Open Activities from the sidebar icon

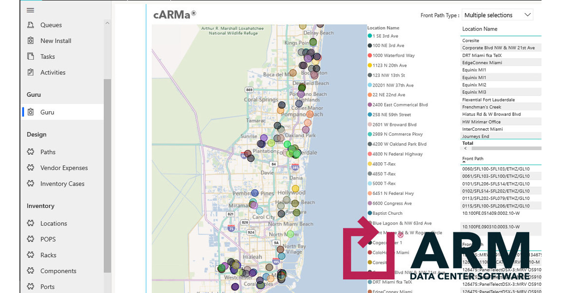pyautogui.click(x=30, y=72)
